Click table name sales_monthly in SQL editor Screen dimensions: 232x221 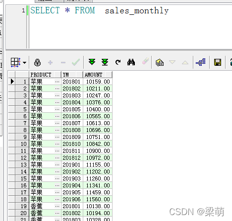(137, 11)
